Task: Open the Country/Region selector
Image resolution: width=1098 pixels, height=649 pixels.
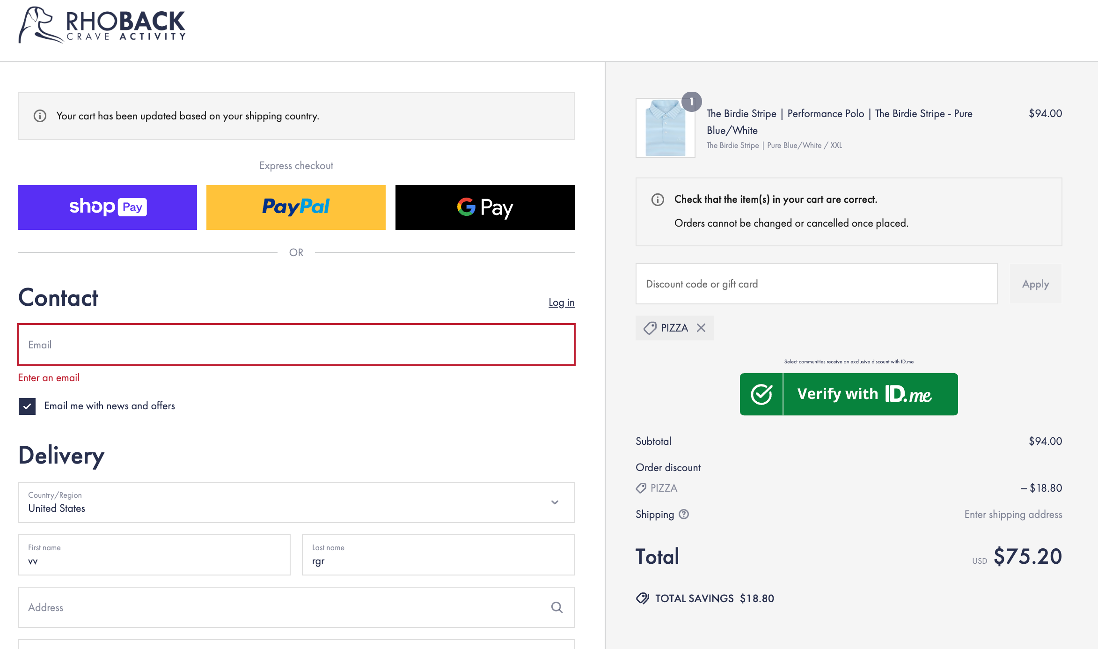Action: point(296,502)
